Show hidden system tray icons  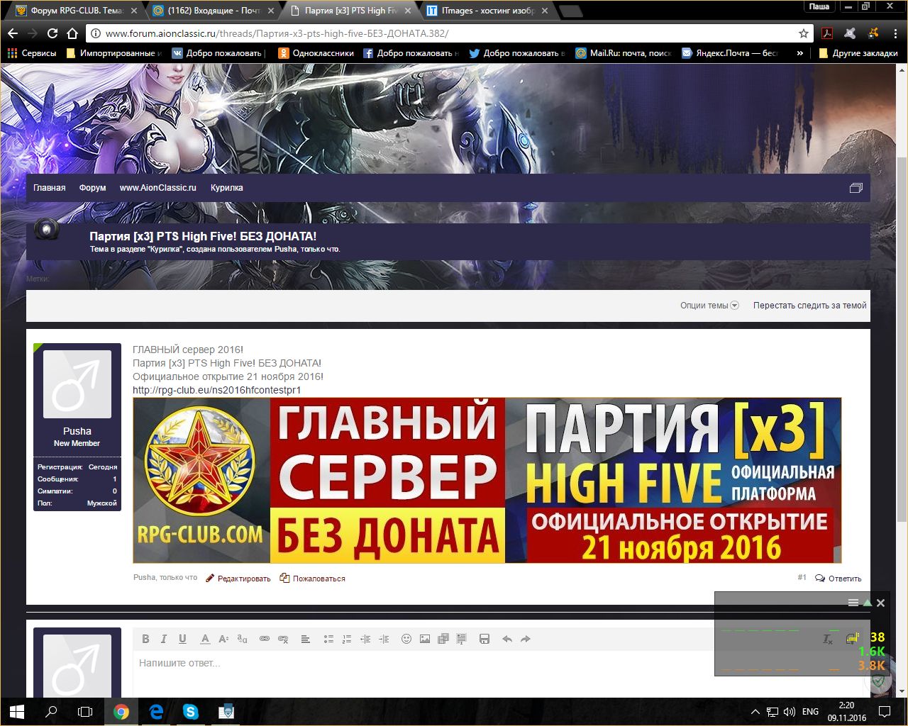click(x=755, y=711)
